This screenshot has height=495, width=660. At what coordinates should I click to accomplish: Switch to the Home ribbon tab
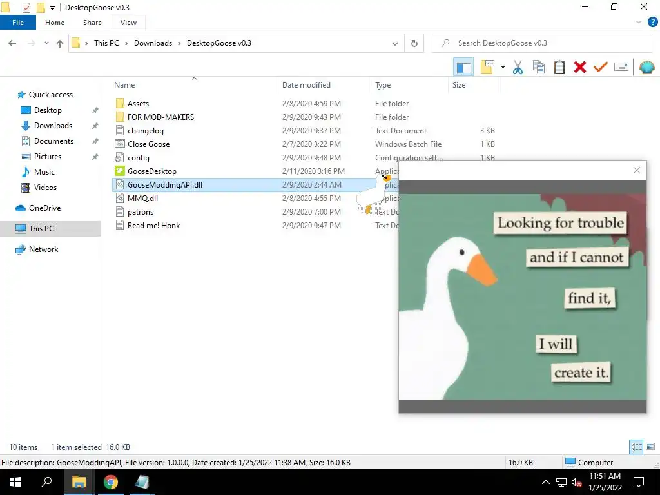point(55,23)
